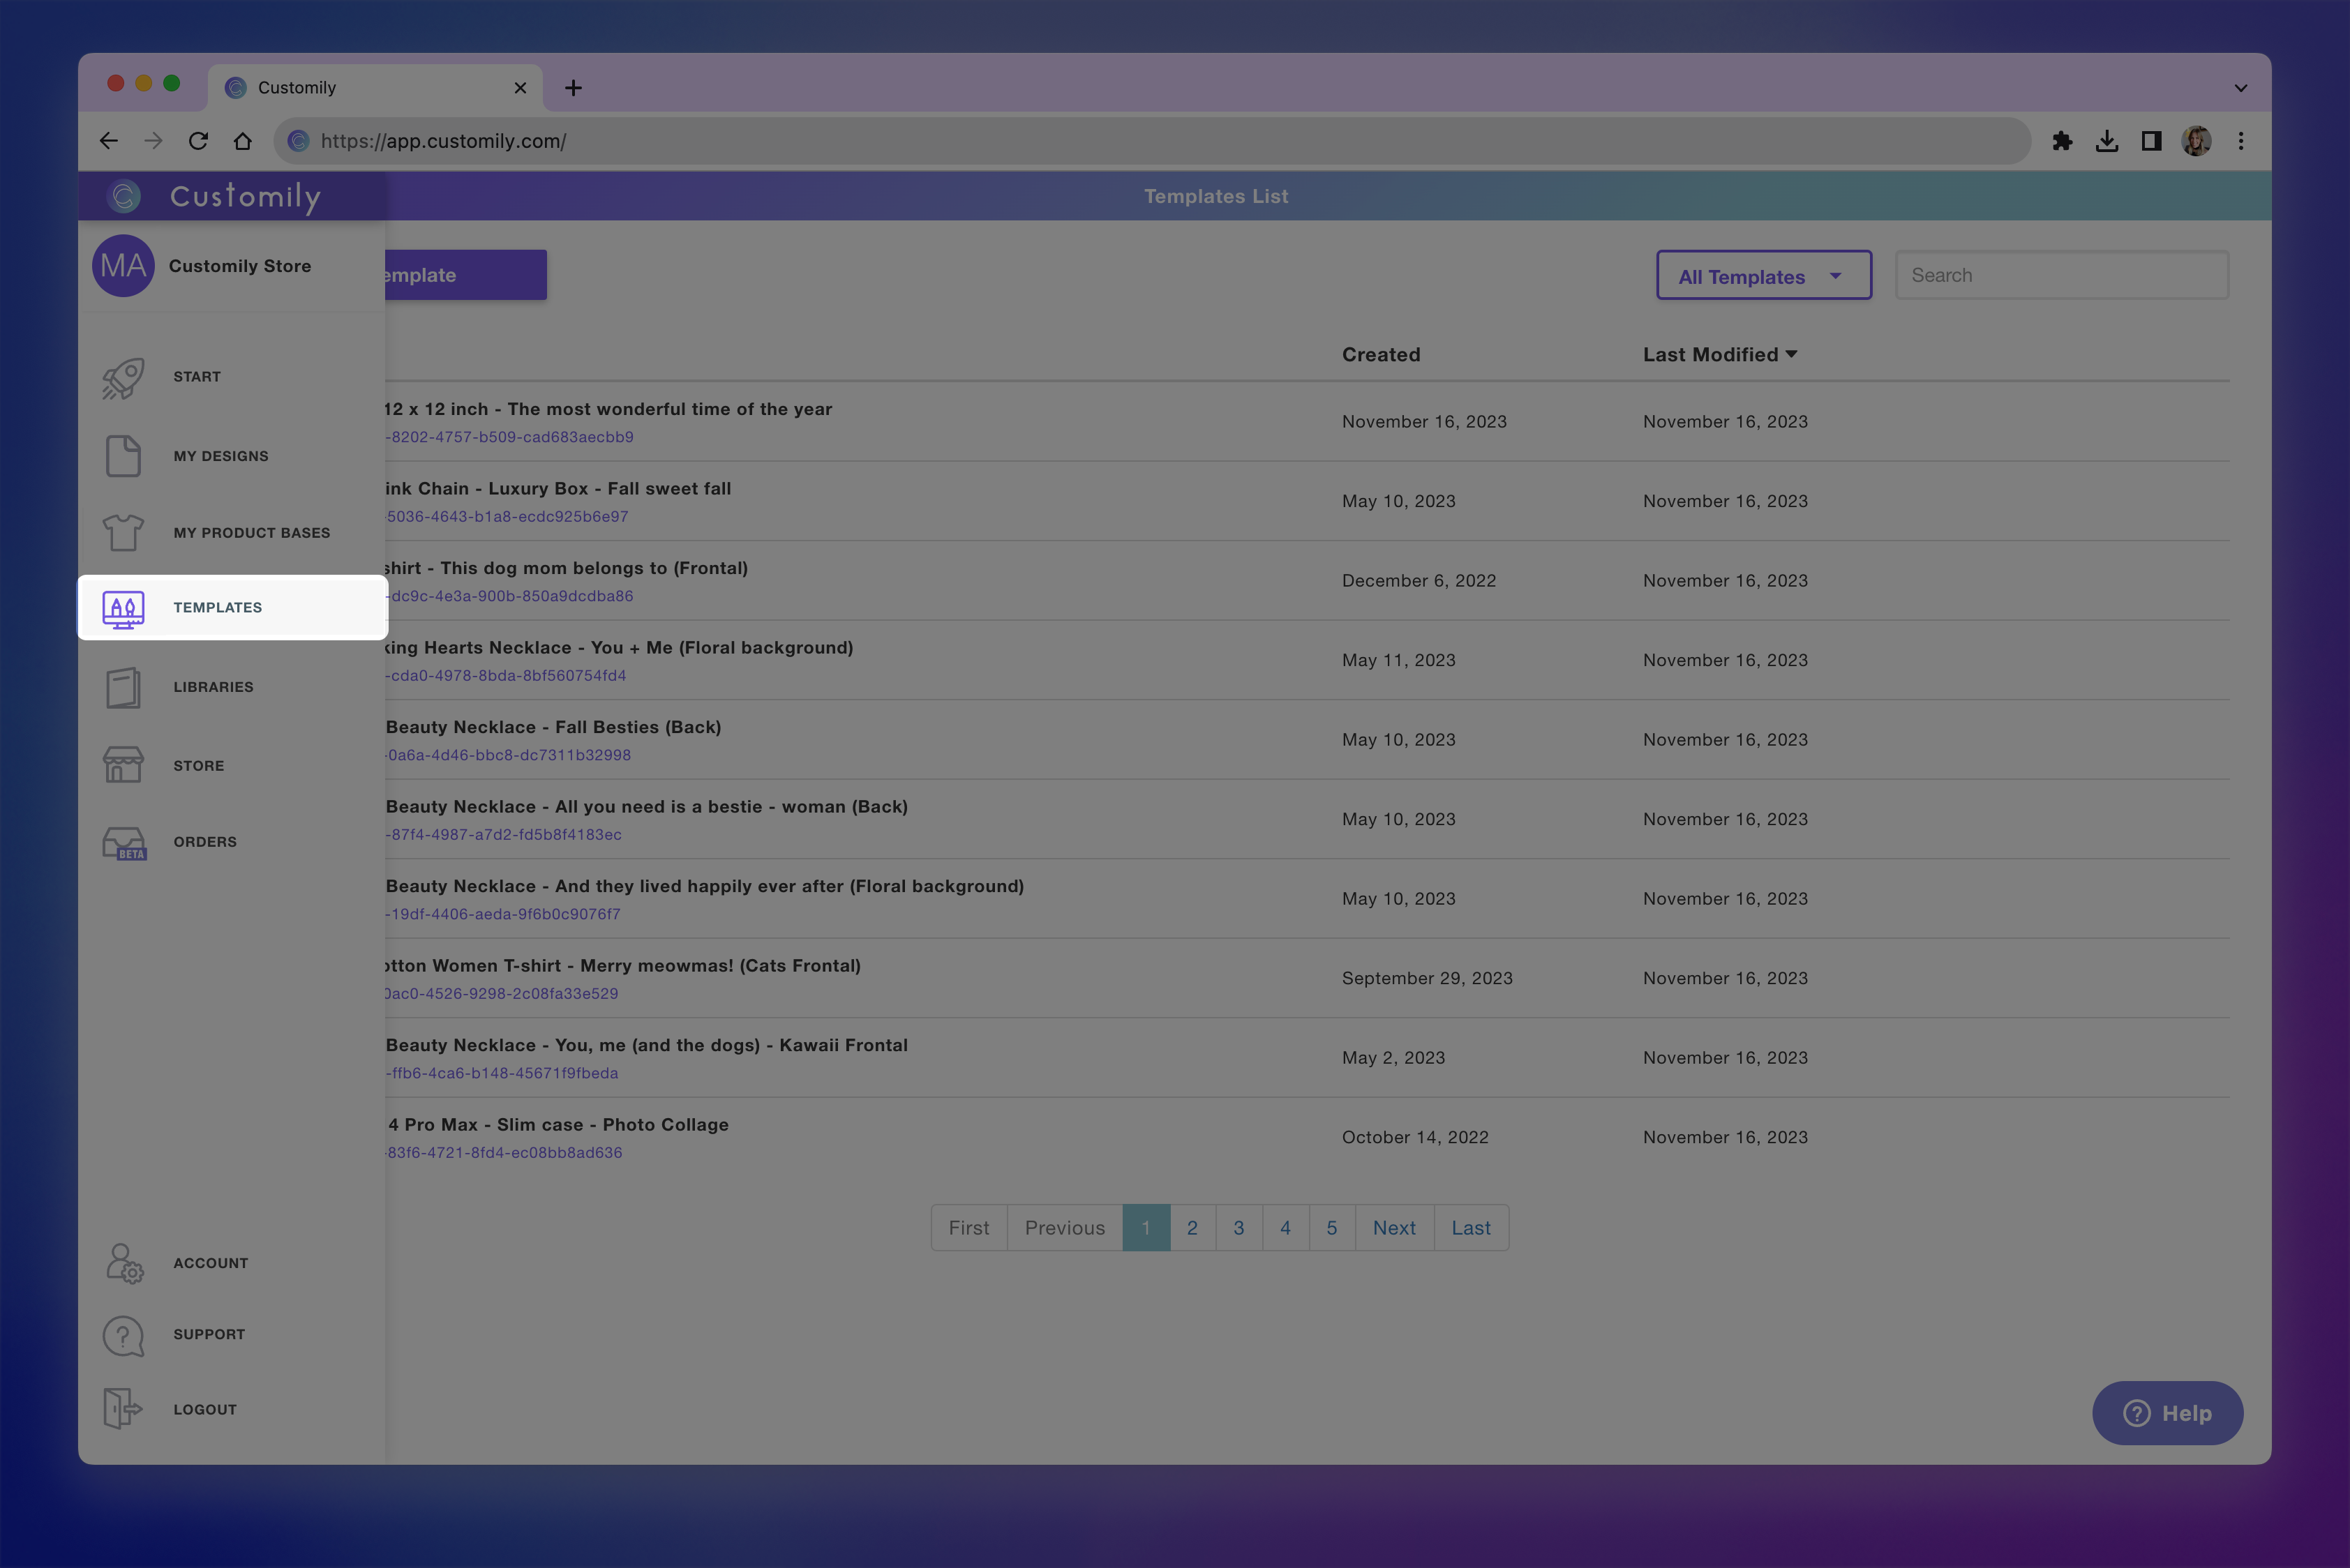Expand browser tab list chevron

[2240, 88]
